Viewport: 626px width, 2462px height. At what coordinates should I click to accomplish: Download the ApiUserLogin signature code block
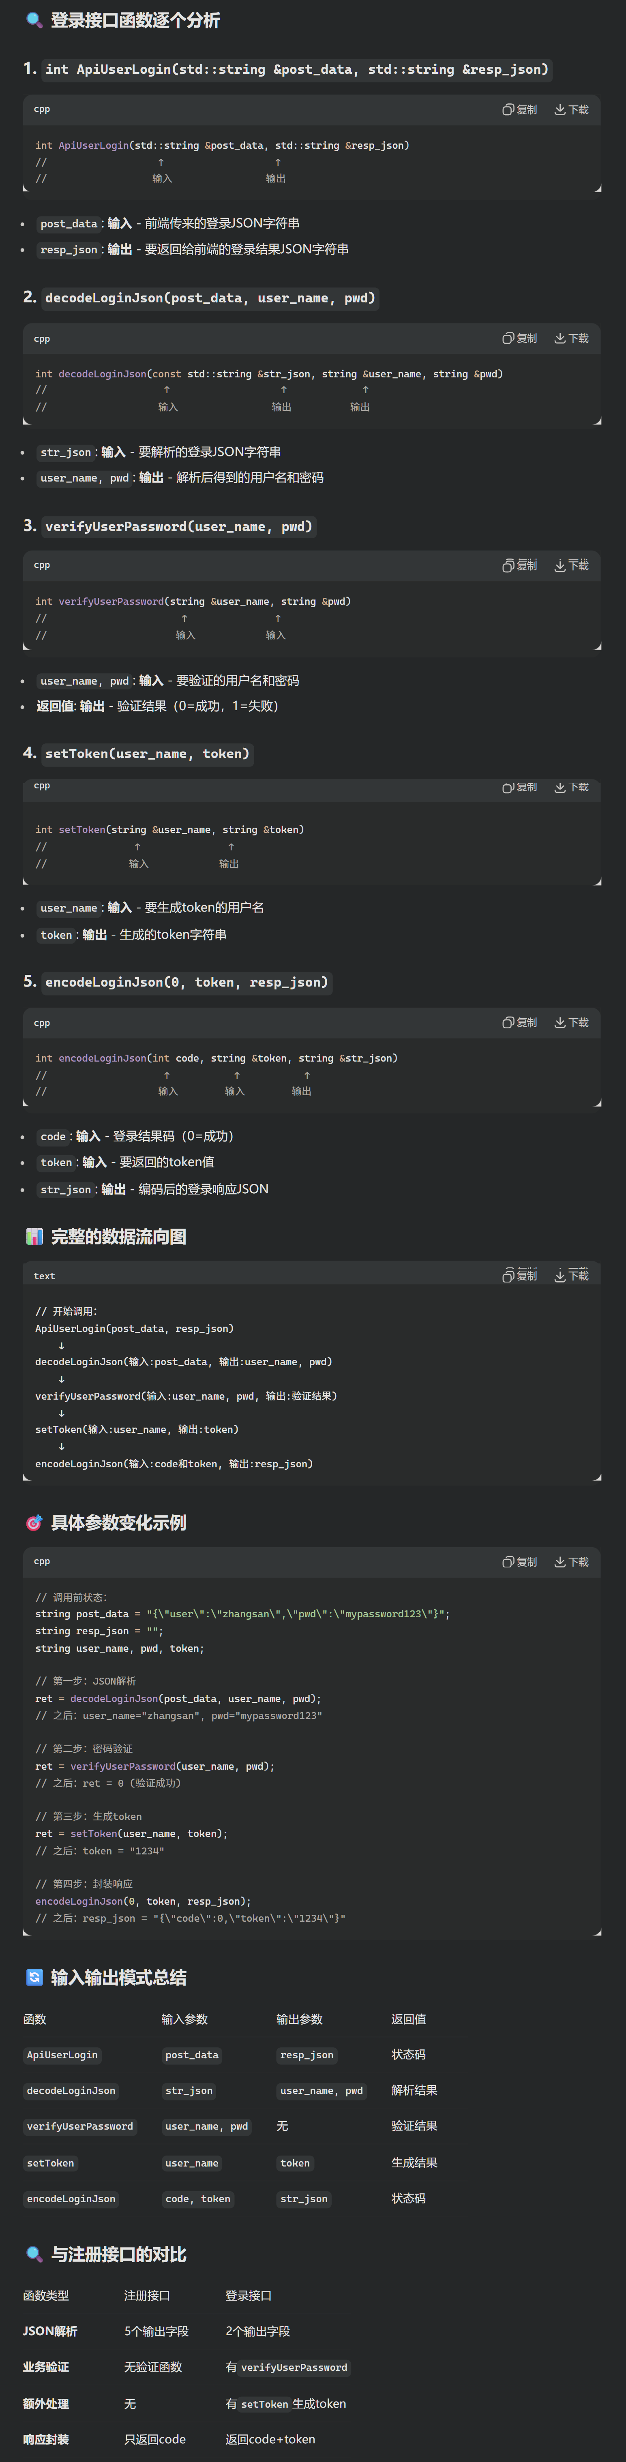coord(572,110)
